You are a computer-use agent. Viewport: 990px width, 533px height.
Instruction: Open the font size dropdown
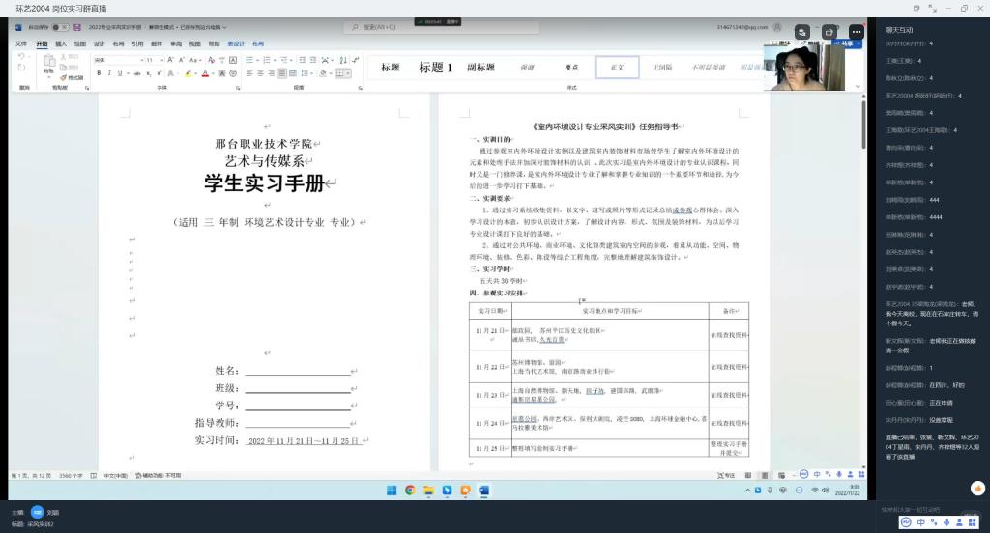point(153,60)
